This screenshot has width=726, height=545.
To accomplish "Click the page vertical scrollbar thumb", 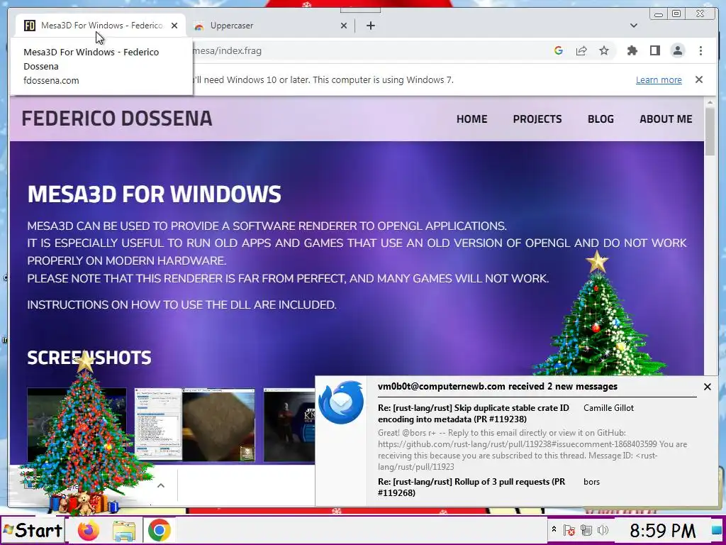I will [710, 131].
